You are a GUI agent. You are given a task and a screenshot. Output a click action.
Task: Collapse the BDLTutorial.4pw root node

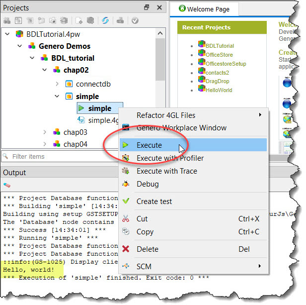pos(7,34)
